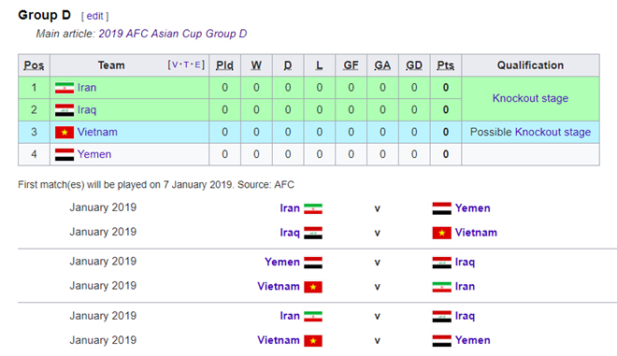617x356 pixels.
Task: Click the Iran flag icon in standings table
Action: coord(65,88)
